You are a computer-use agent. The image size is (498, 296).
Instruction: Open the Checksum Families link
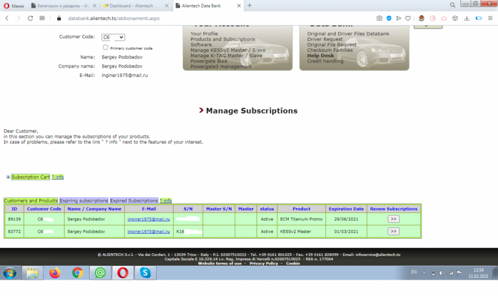(x=330, y=50)
